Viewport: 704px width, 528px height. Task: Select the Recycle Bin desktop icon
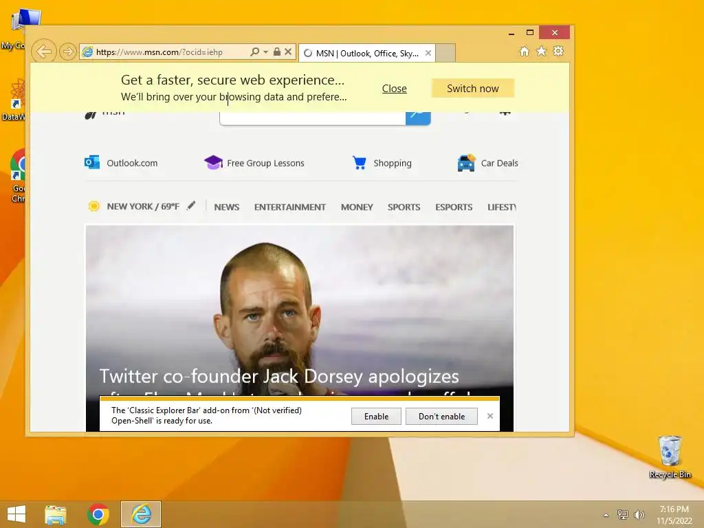coord(670,456)
